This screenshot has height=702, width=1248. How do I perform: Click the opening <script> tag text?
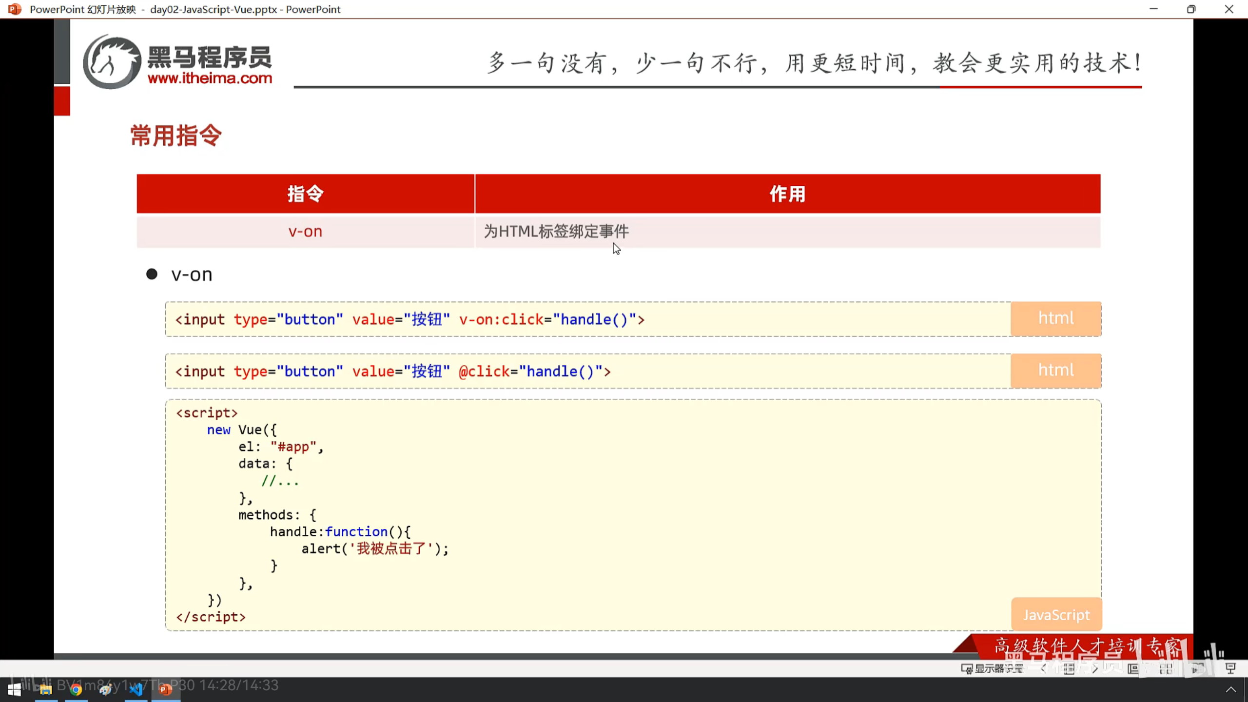(207, 413)
